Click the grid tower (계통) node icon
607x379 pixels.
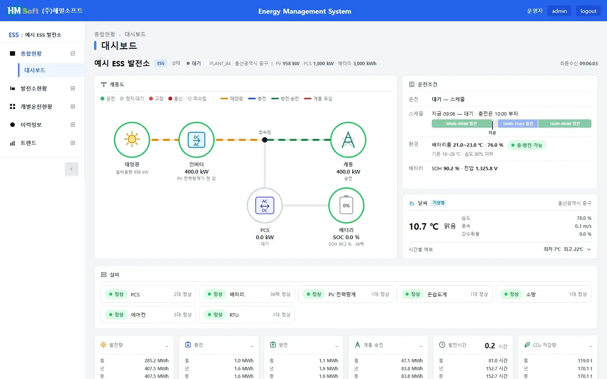(348, 139)
